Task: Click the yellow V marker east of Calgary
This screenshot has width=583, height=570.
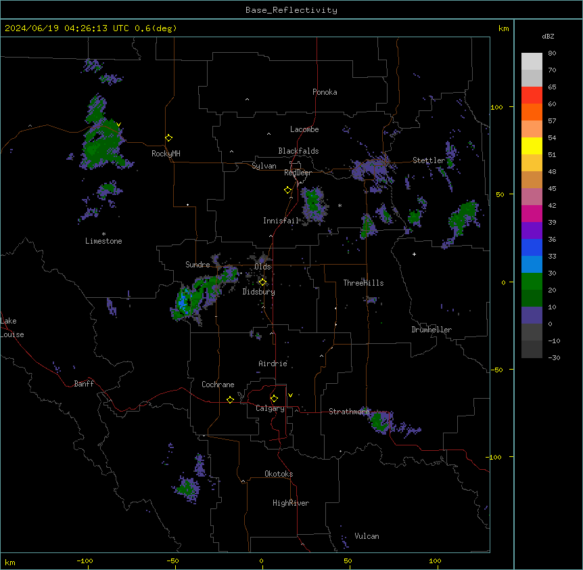Action: pos(290,395)
